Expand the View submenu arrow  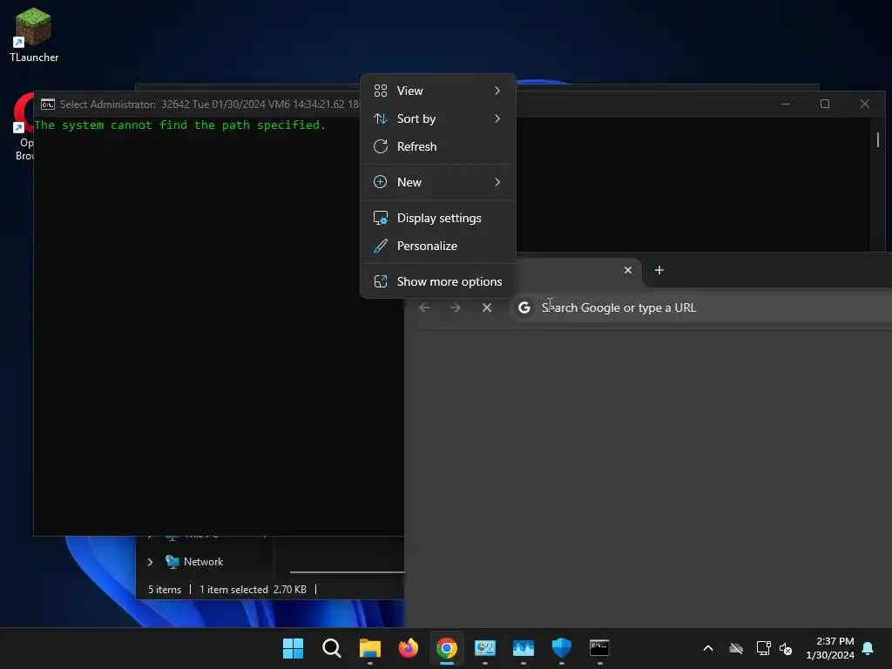[x=497, y=91]
